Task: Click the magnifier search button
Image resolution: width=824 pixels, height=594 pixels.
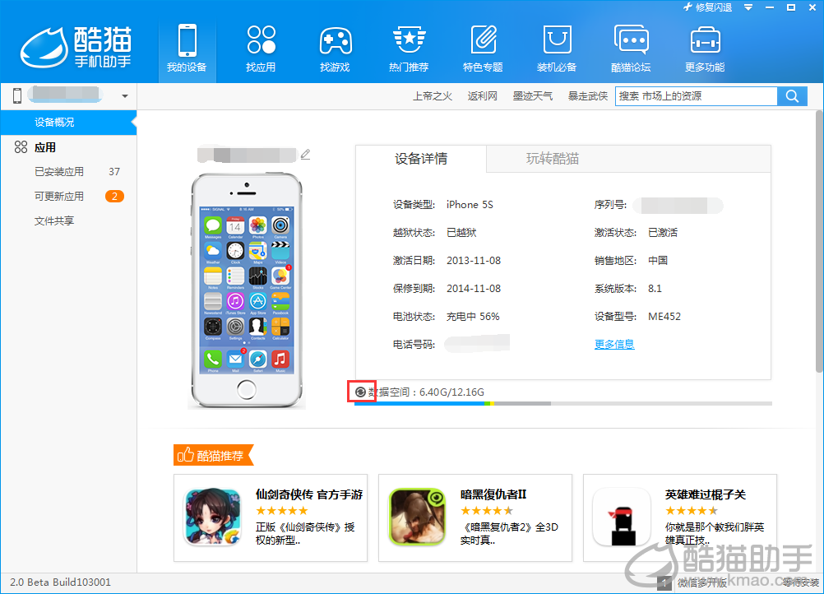Action: [792, 96]
